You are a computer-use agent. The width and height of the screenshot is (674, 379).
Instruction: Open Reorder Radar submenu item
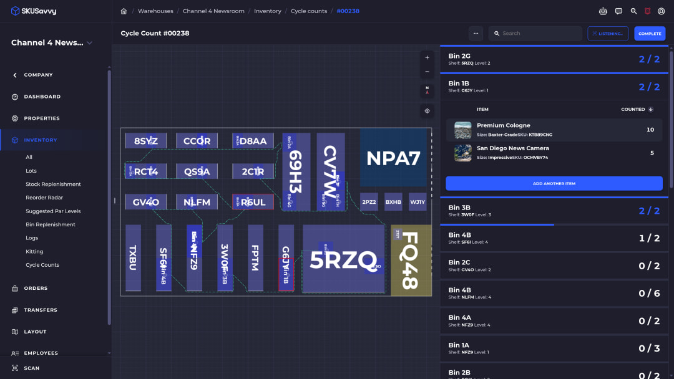point(44,198)
